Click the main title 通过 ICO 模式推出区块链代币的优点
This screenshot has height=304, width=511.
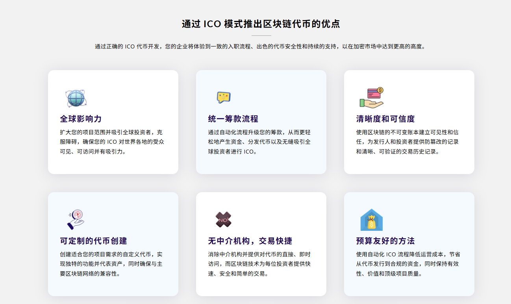pyautogui.click(x=261, y=24)
